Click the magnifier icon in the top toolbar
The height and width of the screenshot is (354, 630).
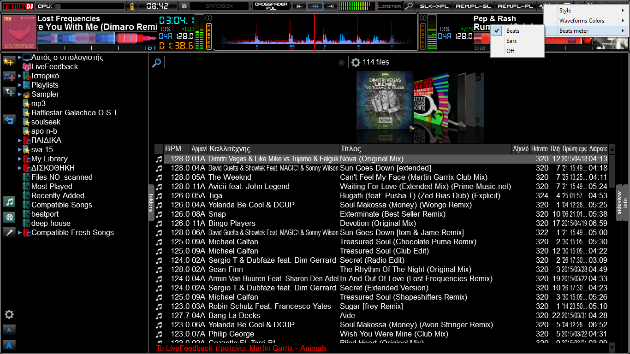pyautogui.click(x=409, y=6)
